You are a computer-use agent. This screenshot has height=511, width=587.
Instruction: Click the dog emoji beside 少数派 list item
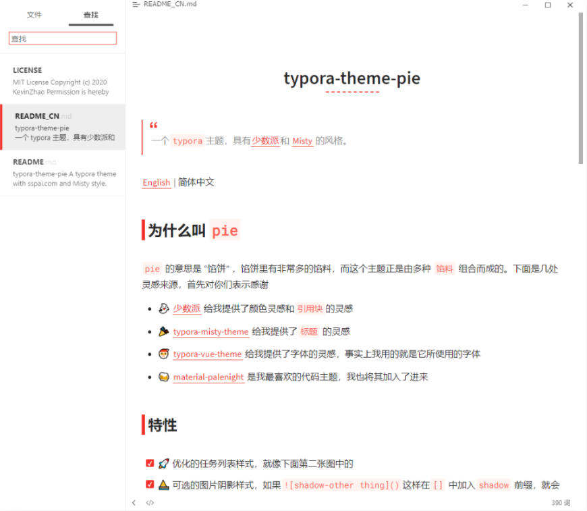click(163, 308)
